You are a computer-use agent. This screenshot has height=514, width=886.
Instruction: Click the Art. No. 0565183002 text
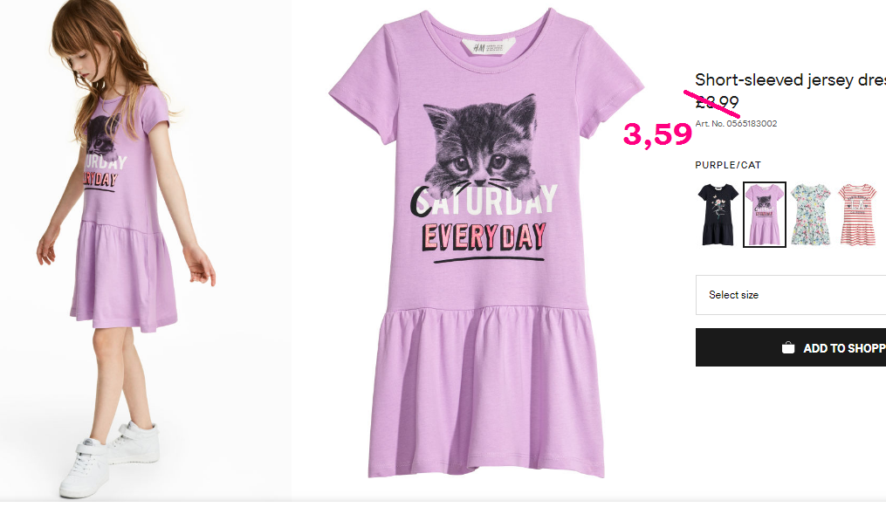click(736, 124)
